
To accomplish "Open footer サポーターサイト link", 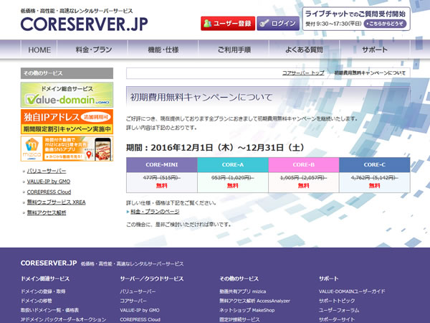I will [337, 319].
